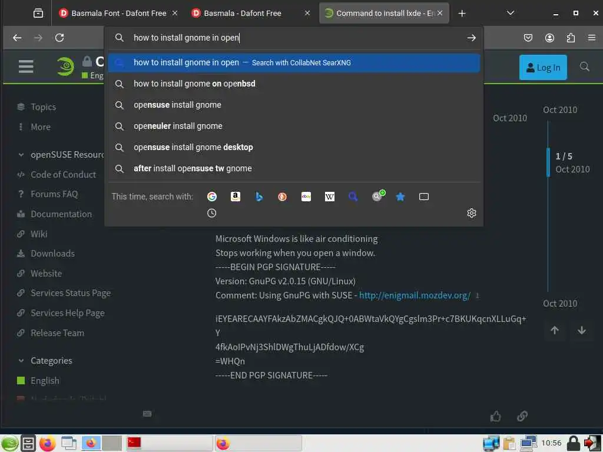Toggle the forum sidebar hamburger menu
Image resolution: width=603 pixels, height=452 pixels.
coord(26,67)
